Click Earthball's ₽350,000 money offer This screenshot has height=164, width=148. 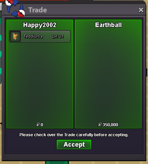point(108,124)
